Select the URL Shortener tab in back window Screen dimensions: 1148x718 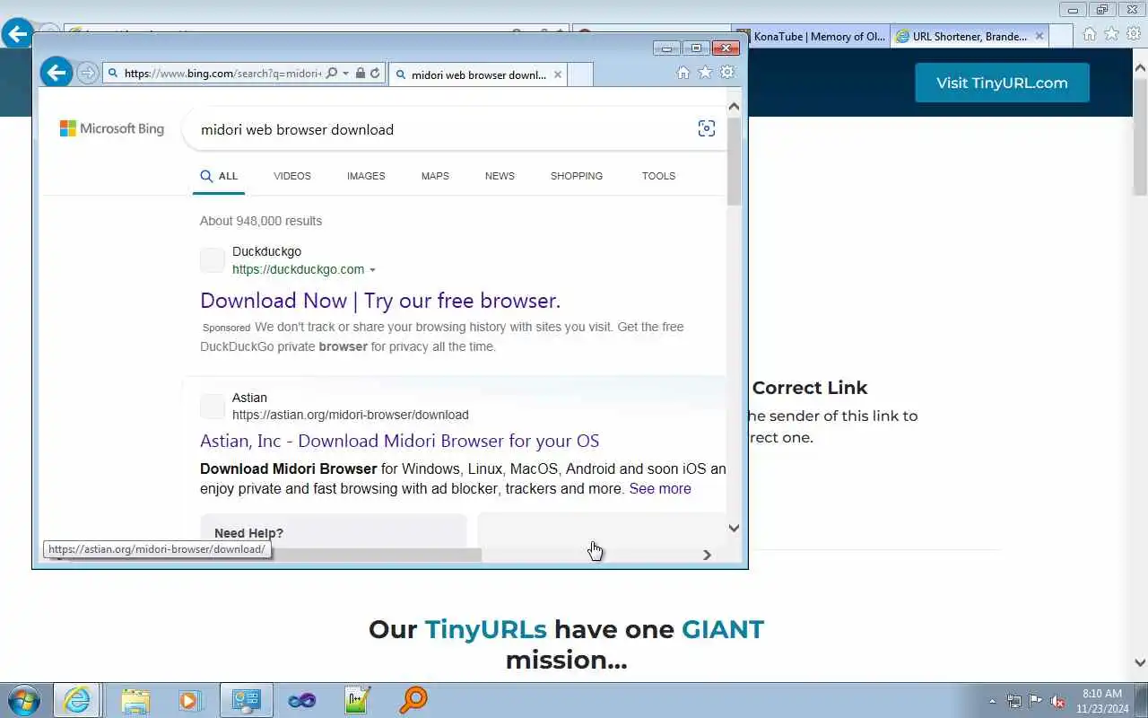click(970, 36)
